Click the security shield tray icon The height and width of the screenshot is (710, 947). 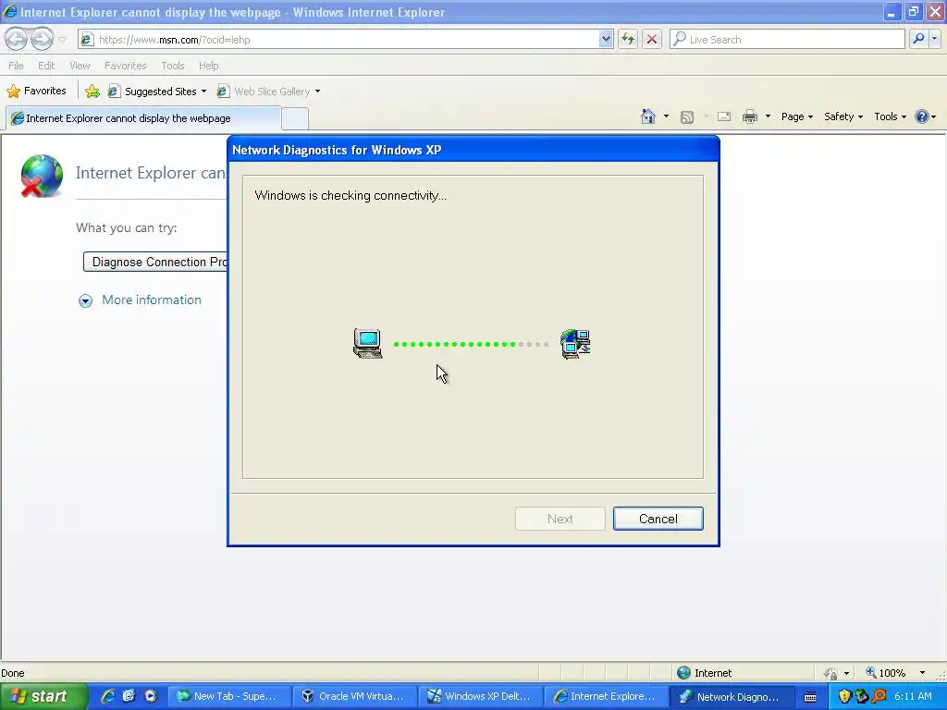pos(844,696)
